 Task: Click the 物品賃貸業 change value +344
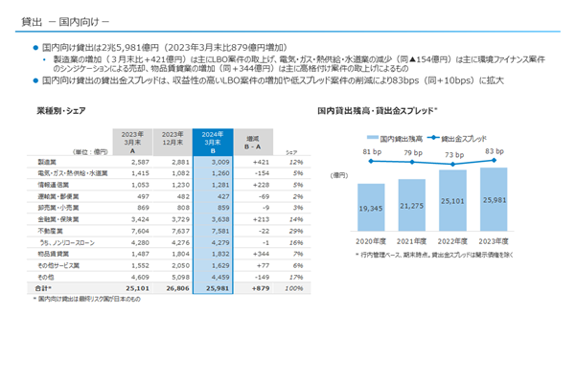262,254
